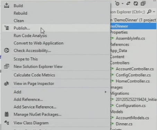Select Manage NuGet Packages...
Viewport: 157px width, 130px height.
pos(37,114)
